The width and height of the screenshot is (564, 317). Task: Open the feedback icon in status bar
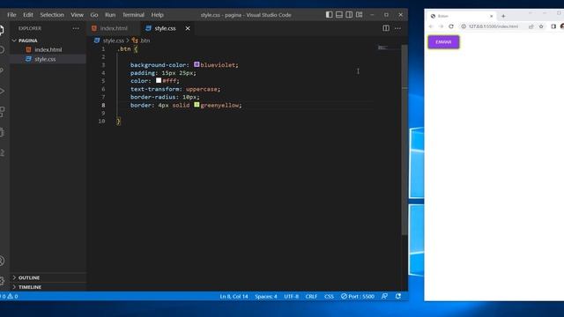point(384,296)
